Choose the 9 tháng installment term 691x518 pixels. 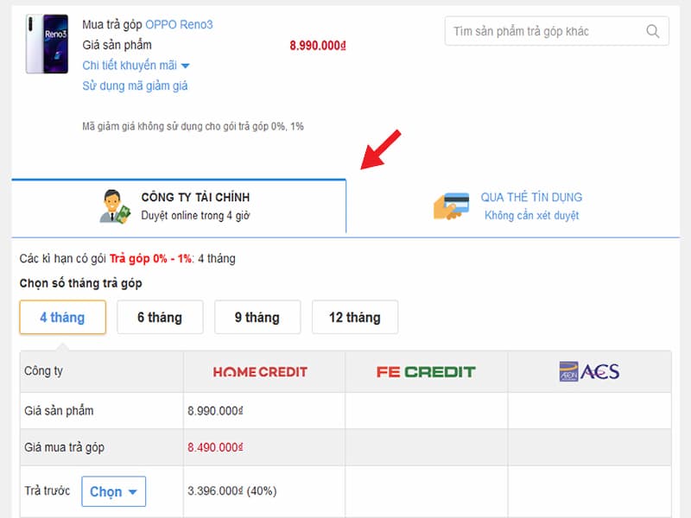tap(257, 318)
